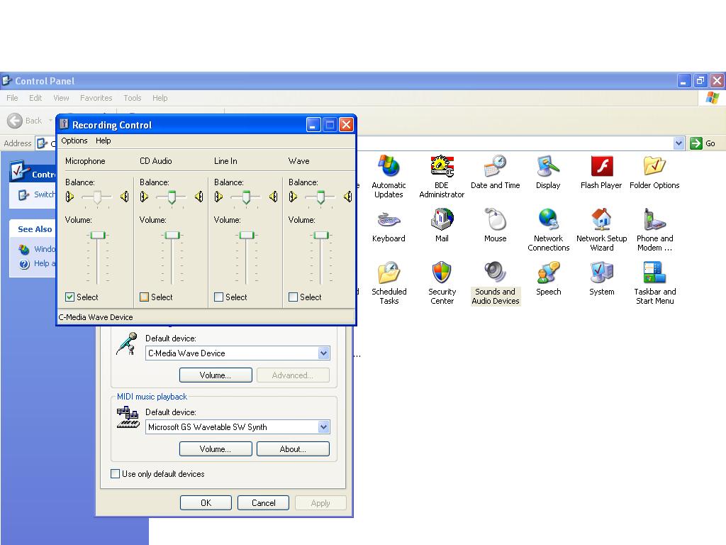Screen dimensions: 726x545
Task: Enable Use only default devices
Action: click(116, 473)
